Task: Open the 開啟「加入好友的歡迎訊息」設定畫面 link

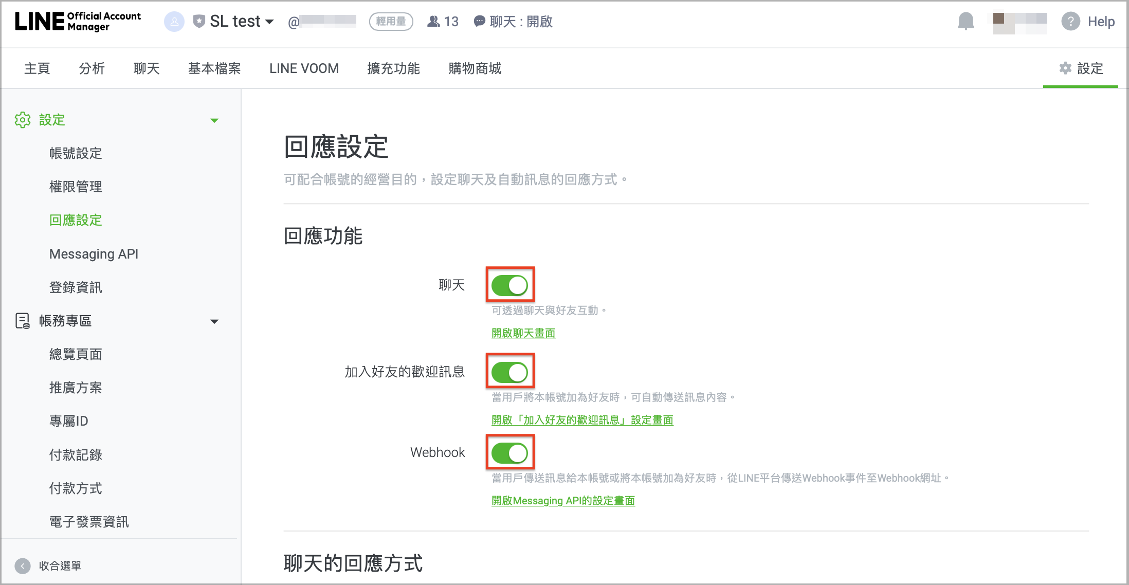Action: [x=582, y=420]
